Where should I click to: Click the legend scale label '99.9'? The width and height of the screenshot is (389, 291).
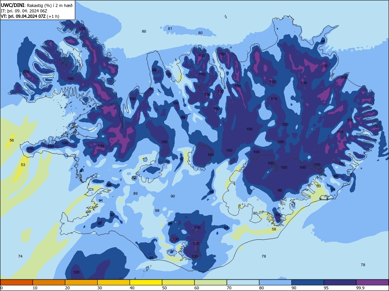[x=360, y=288]
